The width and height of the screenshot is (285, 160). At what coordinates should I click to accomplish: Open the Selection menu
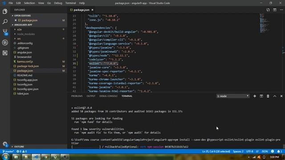(x=29, y=3)
